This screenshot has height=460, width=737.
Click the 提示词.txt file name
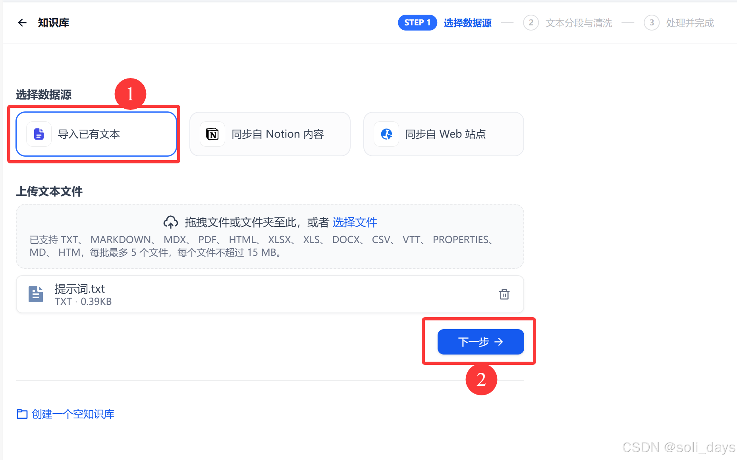pos(79,289)
